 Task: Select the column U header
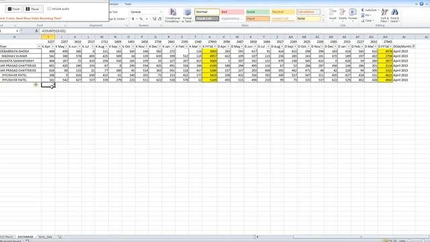tap(210, 37)
